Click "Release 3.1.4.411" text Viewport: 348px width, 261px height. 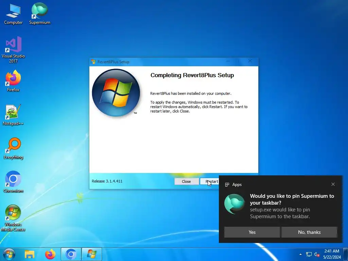pyautogui.click(x=107, y=181)
